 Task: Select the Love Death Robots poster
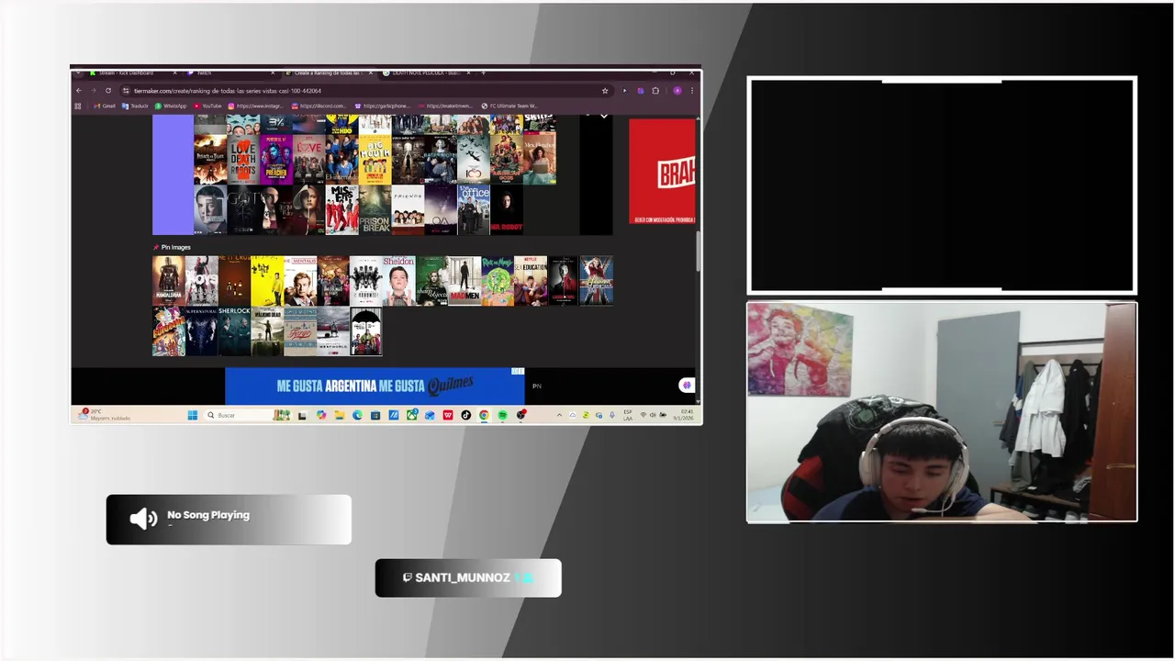242,160
